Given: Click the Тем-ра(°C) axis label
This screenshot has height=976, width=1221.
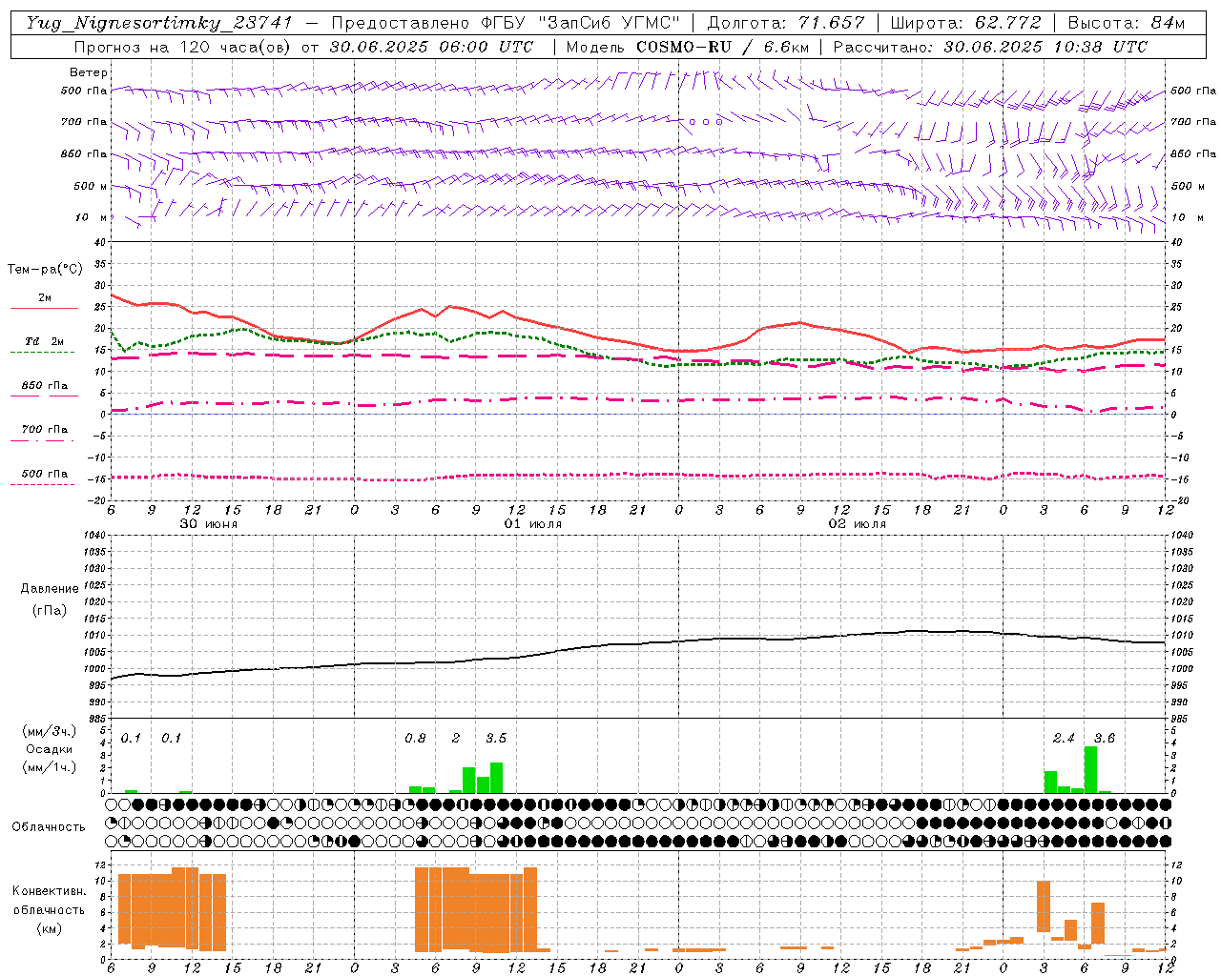Looking at the screenshot, I should (x=46, y=270).
